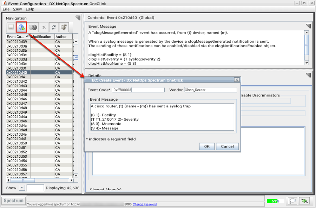The height and width of the screenshot is (208, 316).
Task: Click the green connection status bar icon
Action: point(304,201)
